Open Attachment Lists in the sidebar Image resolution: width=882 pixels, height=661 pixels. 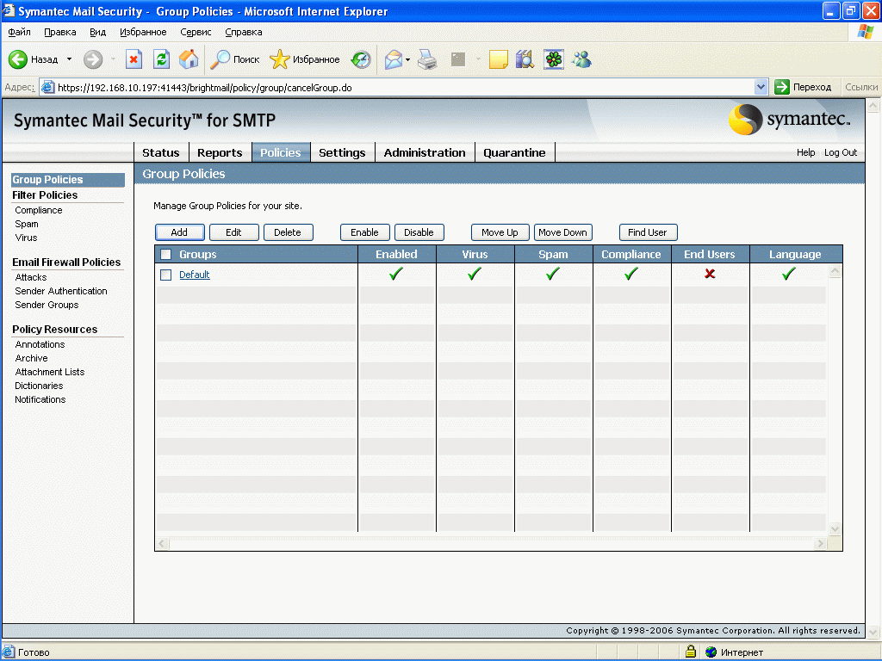[x=50, y=372]
